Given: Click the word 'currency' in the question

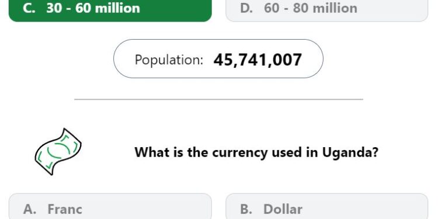Looking at the screenshot, I should tap(239, 153).
